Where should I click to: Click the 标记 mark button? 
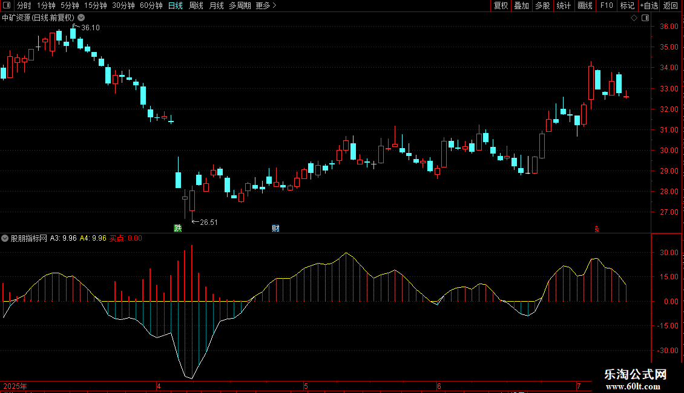click(627, 5)
